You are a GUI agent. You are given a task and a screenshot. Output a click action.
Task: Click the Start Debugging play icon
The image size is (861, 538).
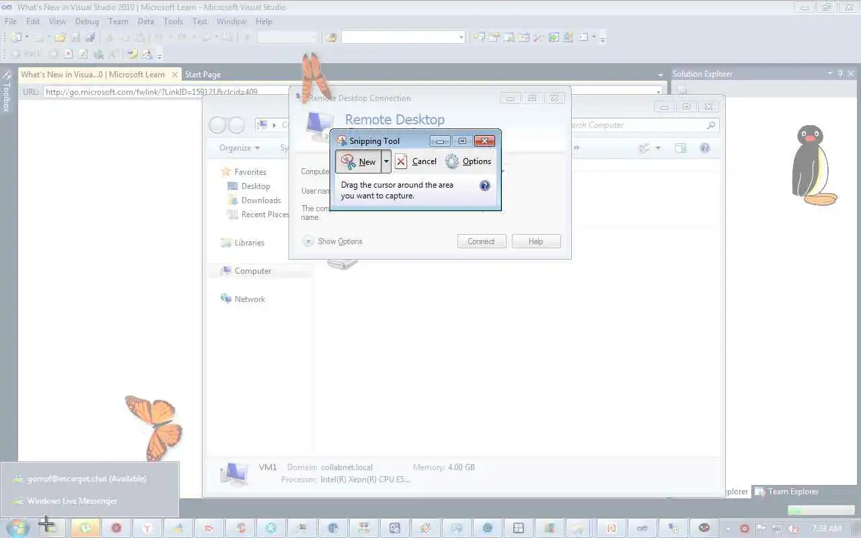pos(248,38)
